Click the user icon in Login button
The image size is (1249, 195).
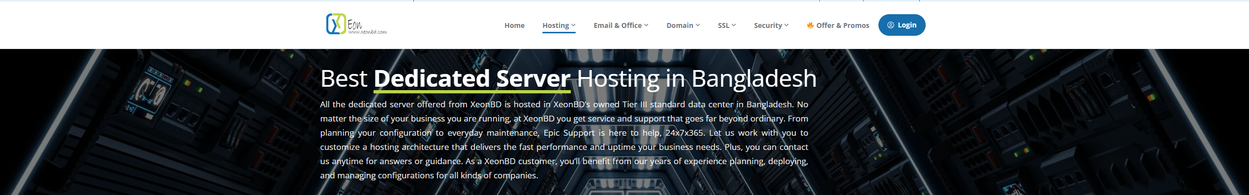(x=890, y=25)
